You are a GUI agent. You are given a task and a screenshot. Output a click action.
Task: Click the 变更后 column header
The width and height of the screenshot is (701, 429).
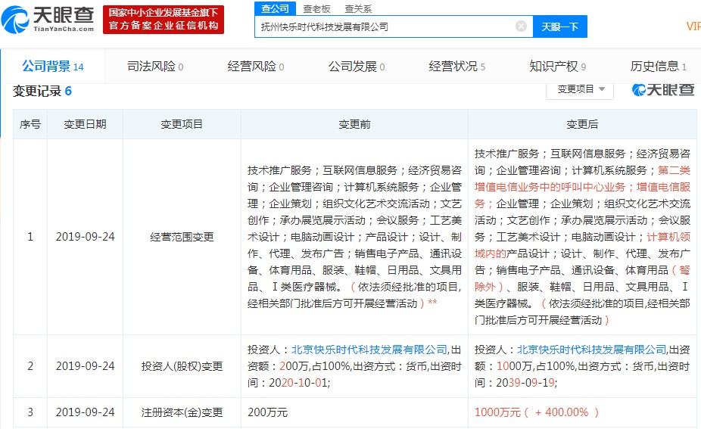point(582,124)
